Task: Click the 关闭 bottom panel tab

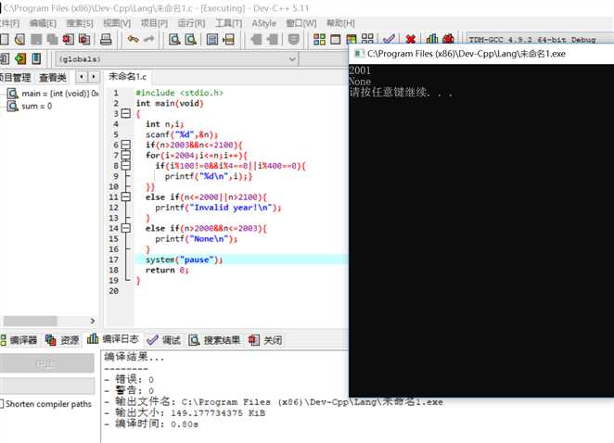Action: coord(265,340)
